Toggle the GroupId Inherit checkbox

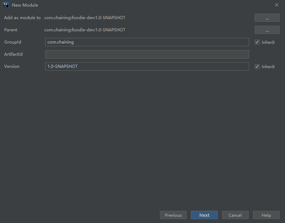pos(257,42)
